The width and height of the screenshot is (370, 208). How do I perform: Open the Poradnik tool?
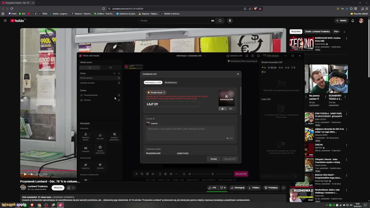click(86, 149)
